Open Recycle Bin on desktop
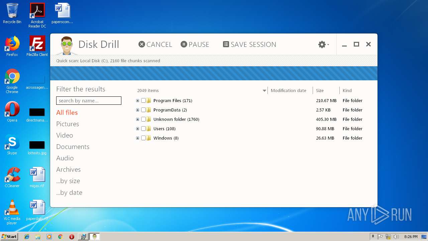428x241 pixels. (x=12, y=13)
